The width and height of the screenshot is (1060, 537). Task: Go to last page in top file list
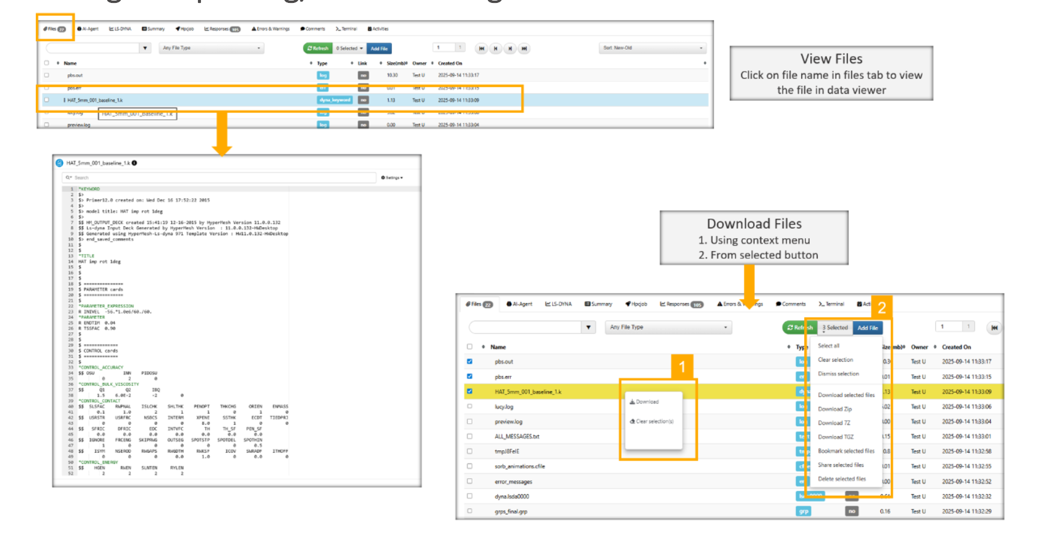coord(524,48)
